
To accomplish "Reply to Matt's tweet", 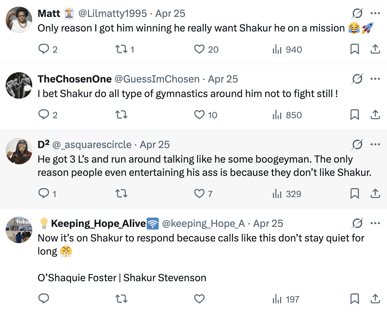I will (44, 50).
